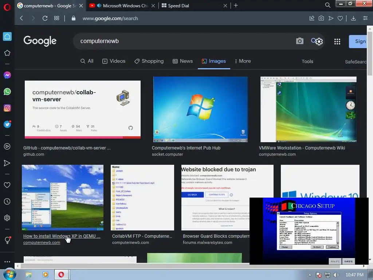Click the padlock site info icon
The height and width of the screenshot is (280, 373).
[x=74, y=18]
